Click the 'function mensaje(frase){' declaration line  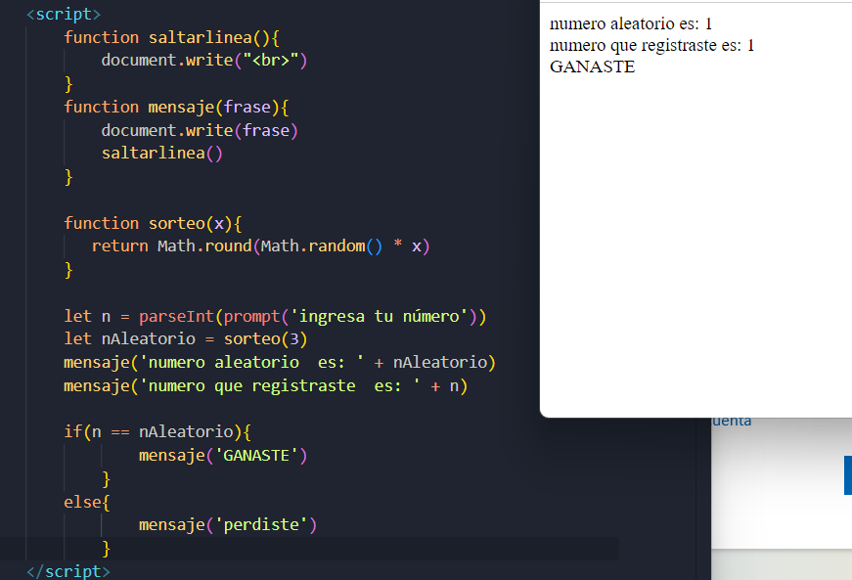coord(176,107)
